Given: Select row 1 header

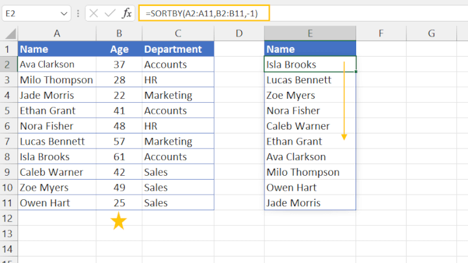Looking at the screenshot, I should click(8, 49).
